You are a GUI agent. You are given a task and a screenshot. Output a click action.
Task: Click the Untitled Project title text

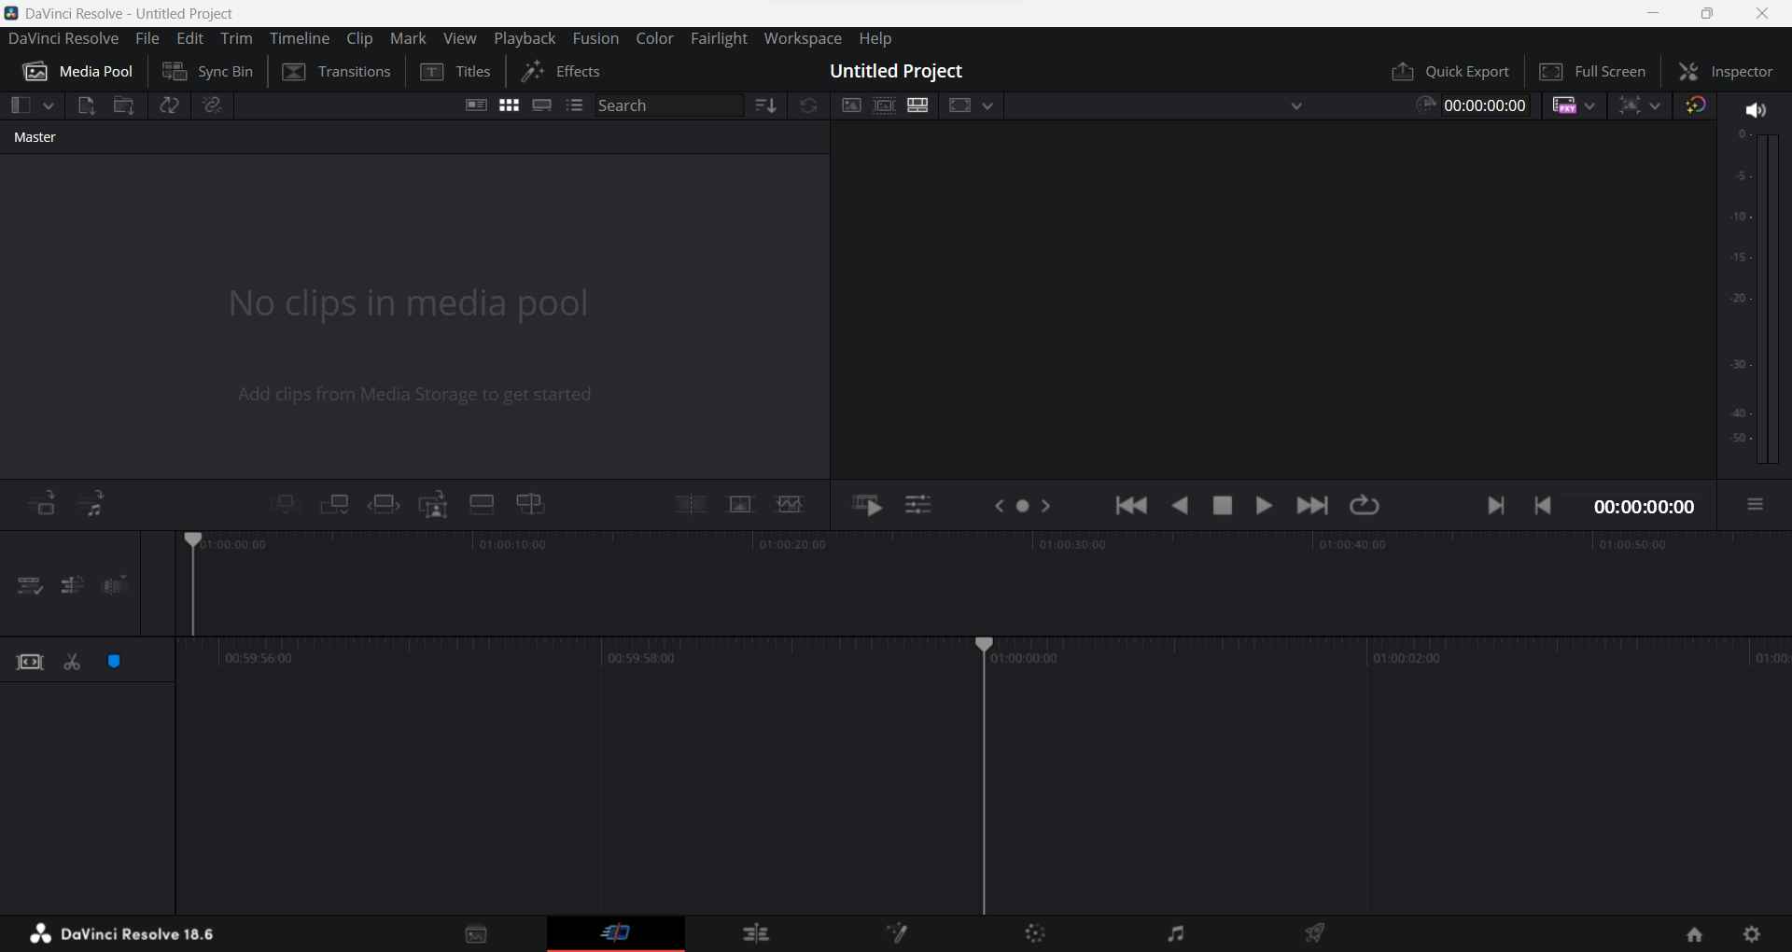point(896,71)
